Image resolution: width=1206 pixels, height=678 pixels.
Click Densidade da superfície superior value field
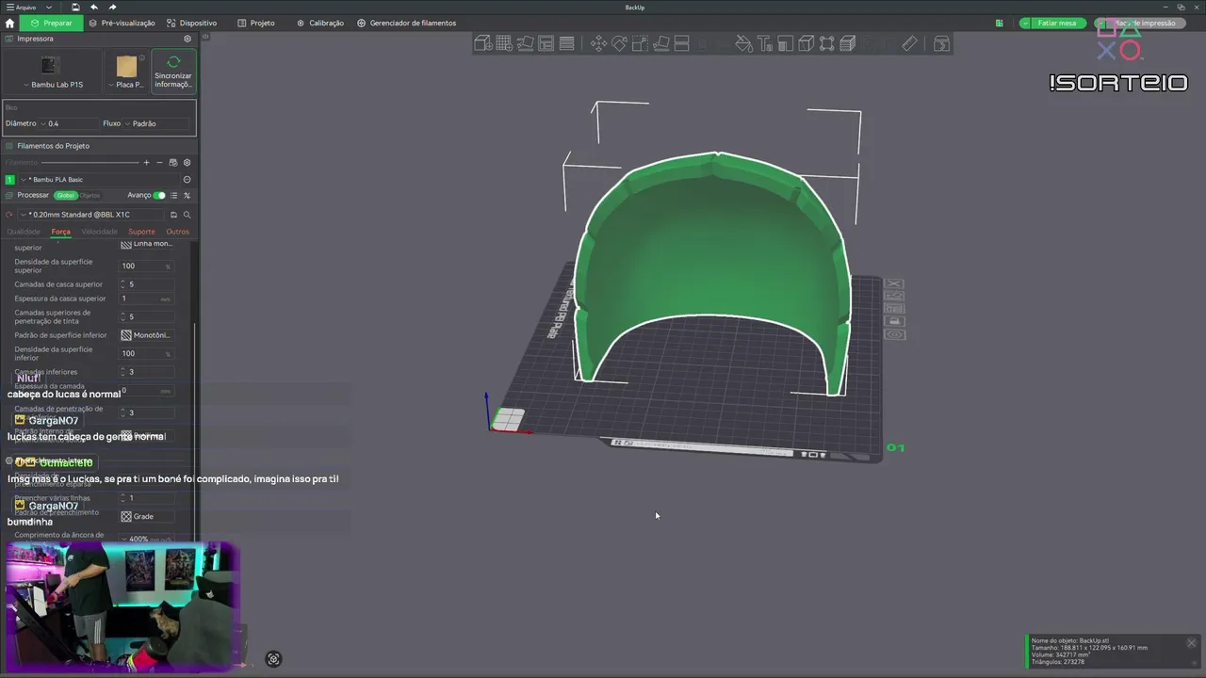click(x=146, y=266)
